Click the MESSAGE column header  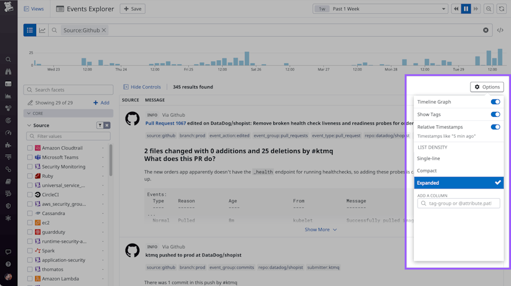[155, 100]
